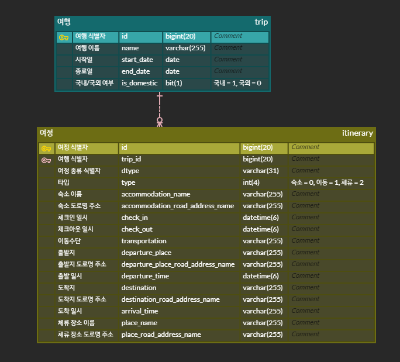400x362 pixels.
Task: Click the '여행 이름' logical name cell
Action: coord(96,48)
